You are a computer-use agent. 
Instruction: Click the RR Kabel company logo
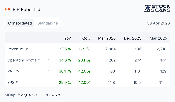point(8,9)
